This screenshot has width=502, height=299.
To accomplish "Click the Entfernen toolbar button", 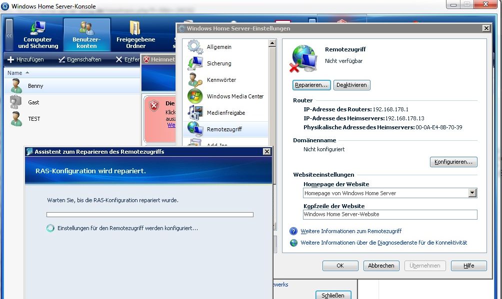I will click(127, 59).
